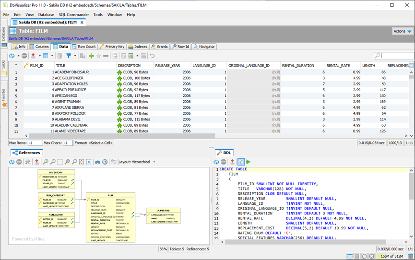415x260 pixels.
Task: Click the memory usage bar 156M of 512M
Action: pyautogui.click(x=392, y=256)
